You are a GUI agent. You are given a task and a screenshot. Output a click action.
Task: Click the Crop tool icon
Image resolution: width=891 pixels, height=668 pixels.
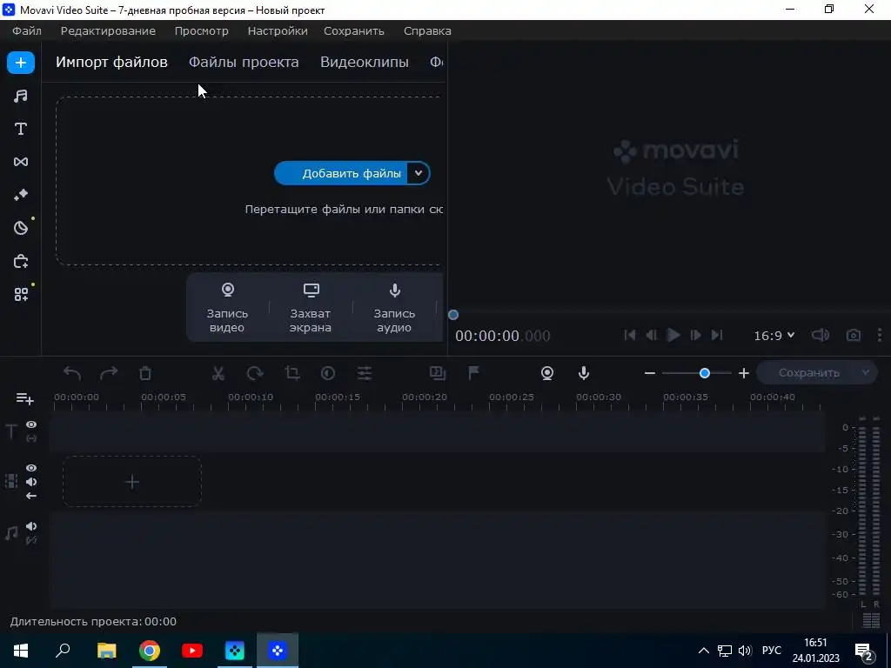click(x=292, y=373)
